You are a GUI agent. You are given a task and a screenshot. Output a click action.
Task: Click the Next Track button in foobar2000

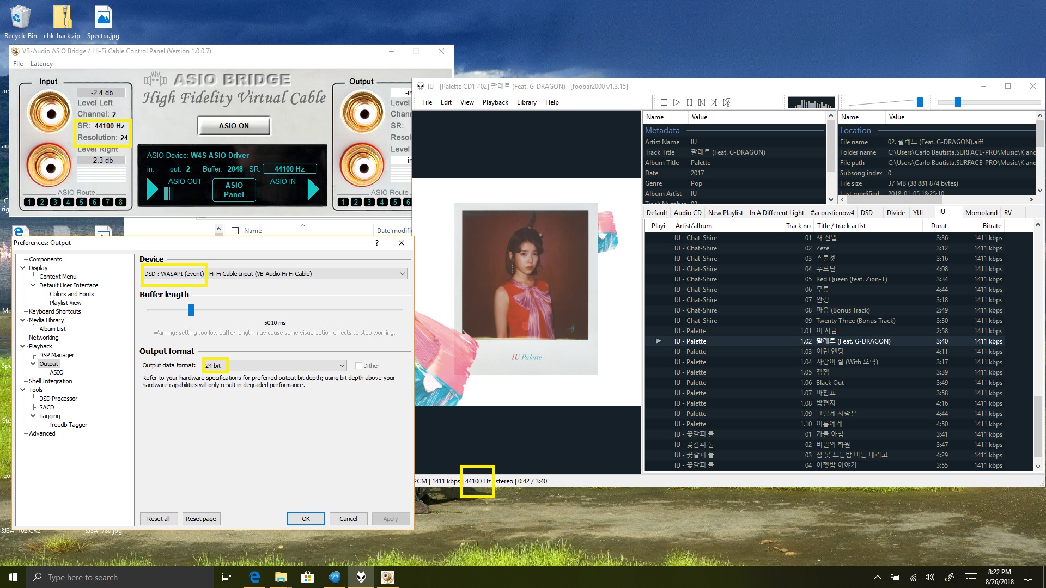[714, 102]
